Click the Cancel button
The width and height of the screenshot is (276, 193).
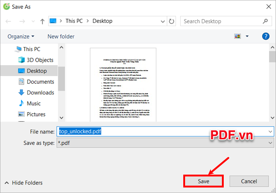click(249, 181)
